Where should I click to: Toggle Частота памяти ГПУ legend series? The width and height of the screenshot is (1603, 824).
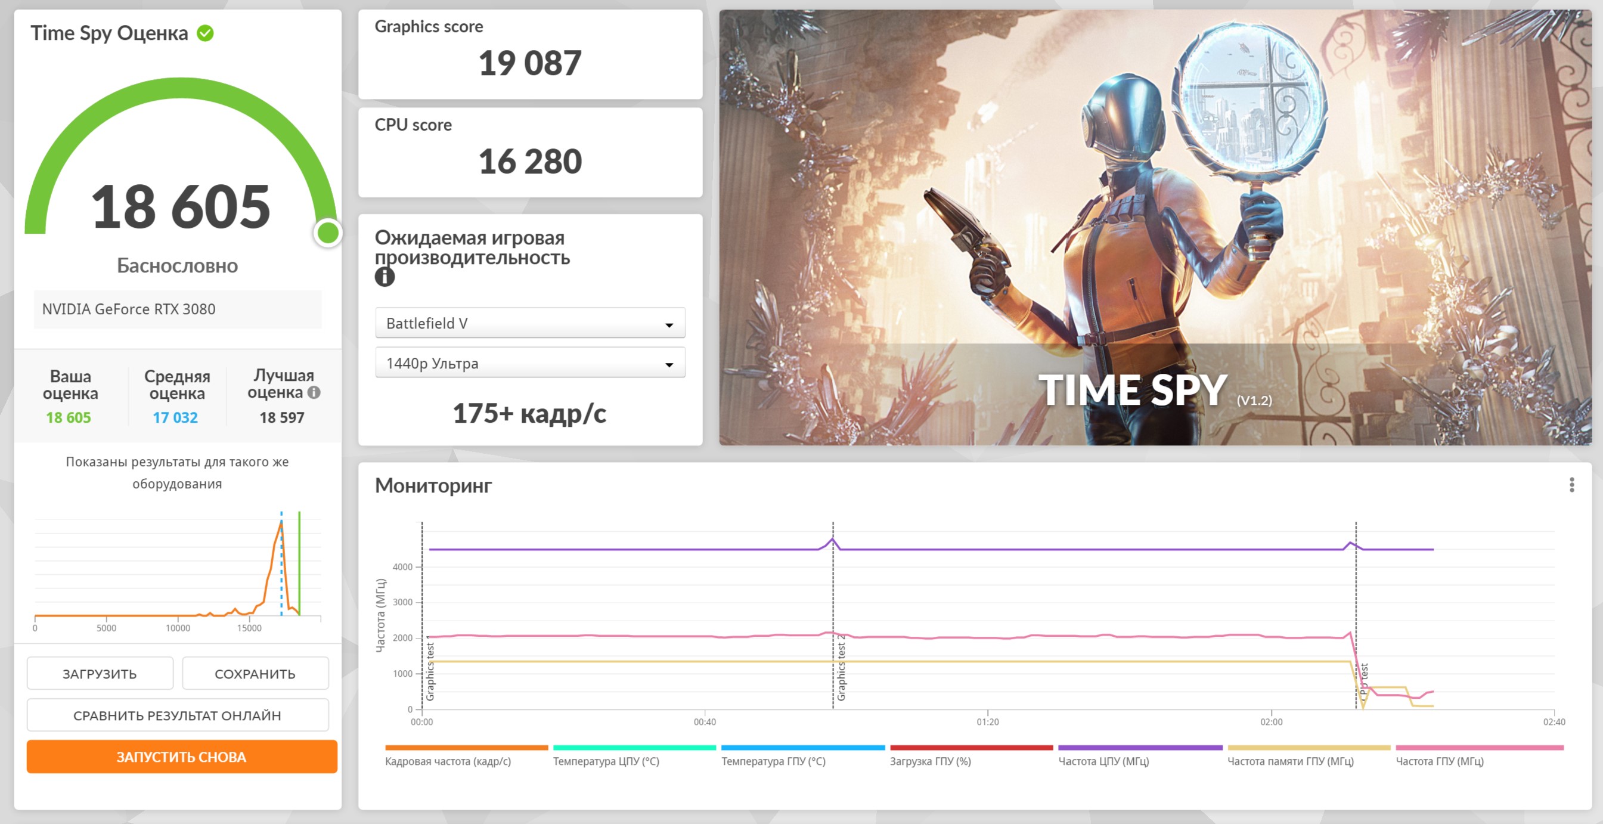1290,761
